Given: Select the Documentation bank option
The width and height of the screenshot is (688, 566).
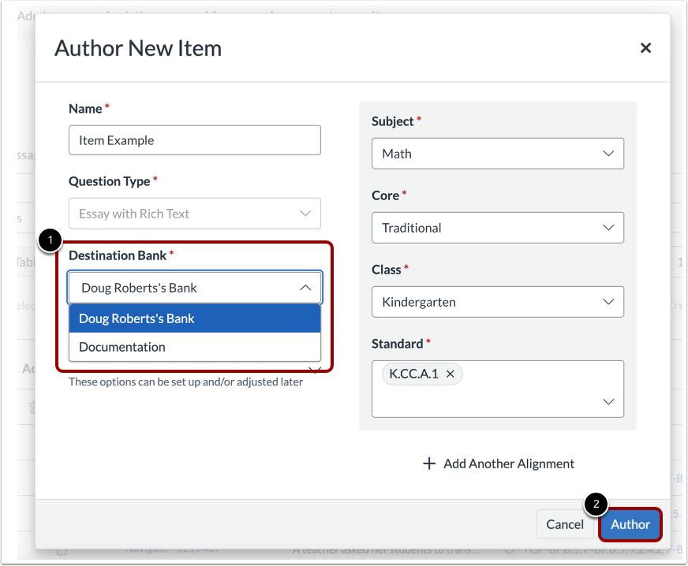Looking at the screenshot, I should pos(194,347).
